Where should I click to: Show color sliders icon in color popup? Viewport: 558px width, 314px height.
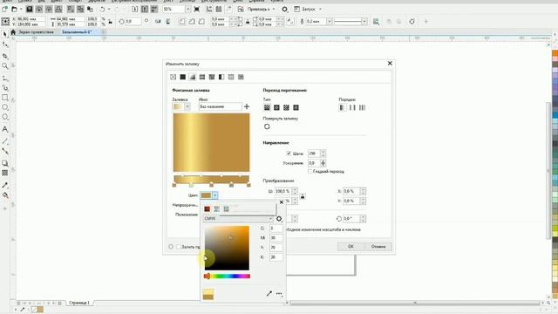coord(217,209)
